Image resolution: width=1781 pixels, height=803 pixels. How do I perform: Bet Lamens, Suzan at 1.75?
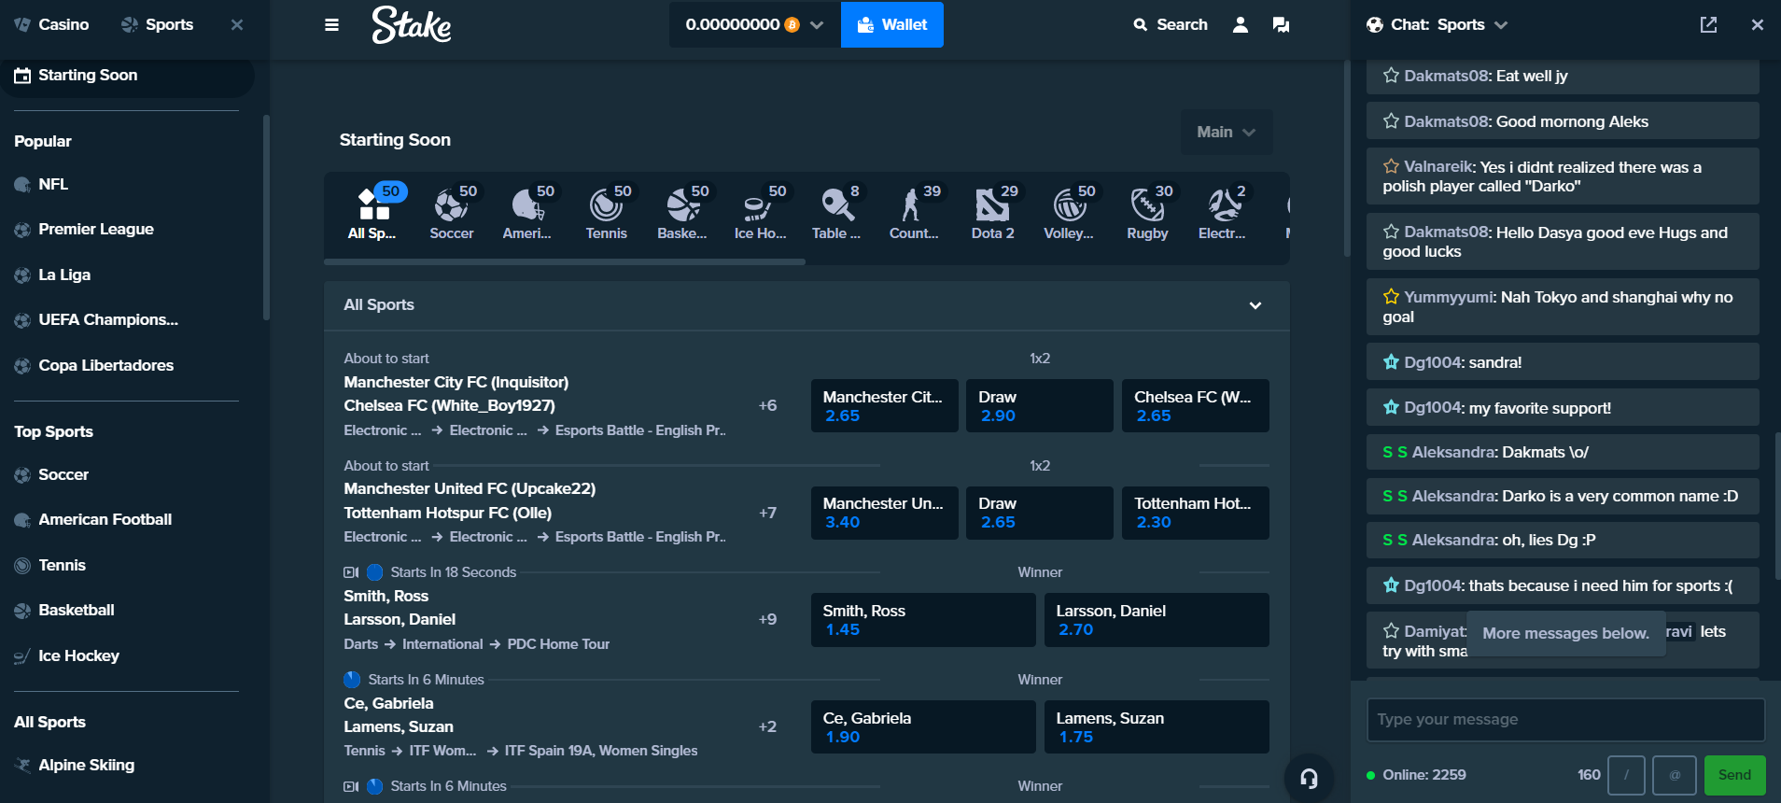pos(1157,726)
